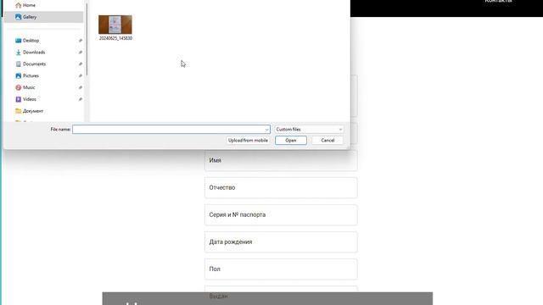Image resolution: width=543 pixels, height=305 pixels.
Task: Click the Videos icon in sidebar
Action: 19,99
